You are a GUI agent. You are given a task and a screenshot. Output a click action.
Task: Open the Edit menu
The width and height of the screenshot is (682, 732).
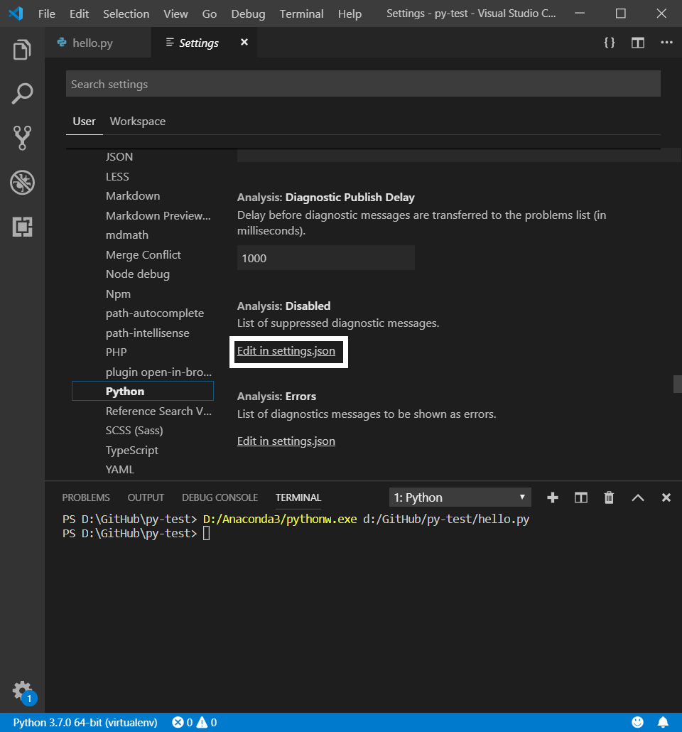pos(79,14)
